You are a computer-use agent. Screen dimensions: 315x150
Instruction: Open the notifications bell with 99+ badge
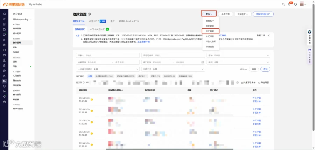[289, 4]
